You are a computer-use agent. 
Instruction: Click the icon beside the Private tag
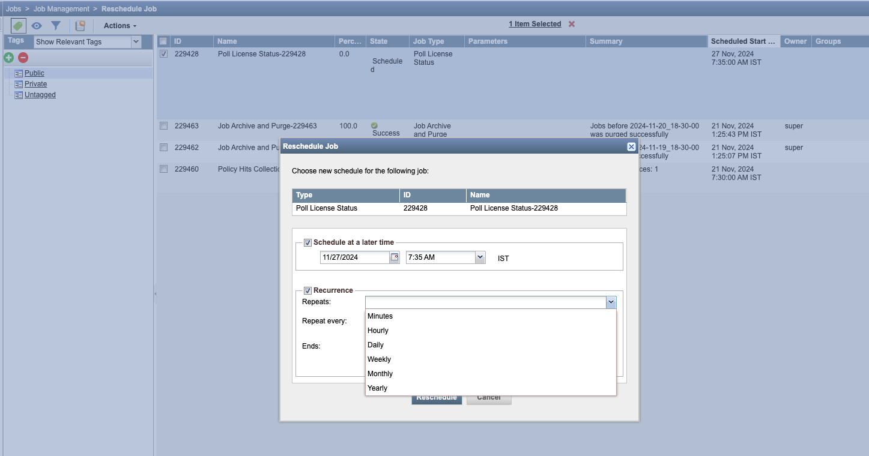(19, 84)
